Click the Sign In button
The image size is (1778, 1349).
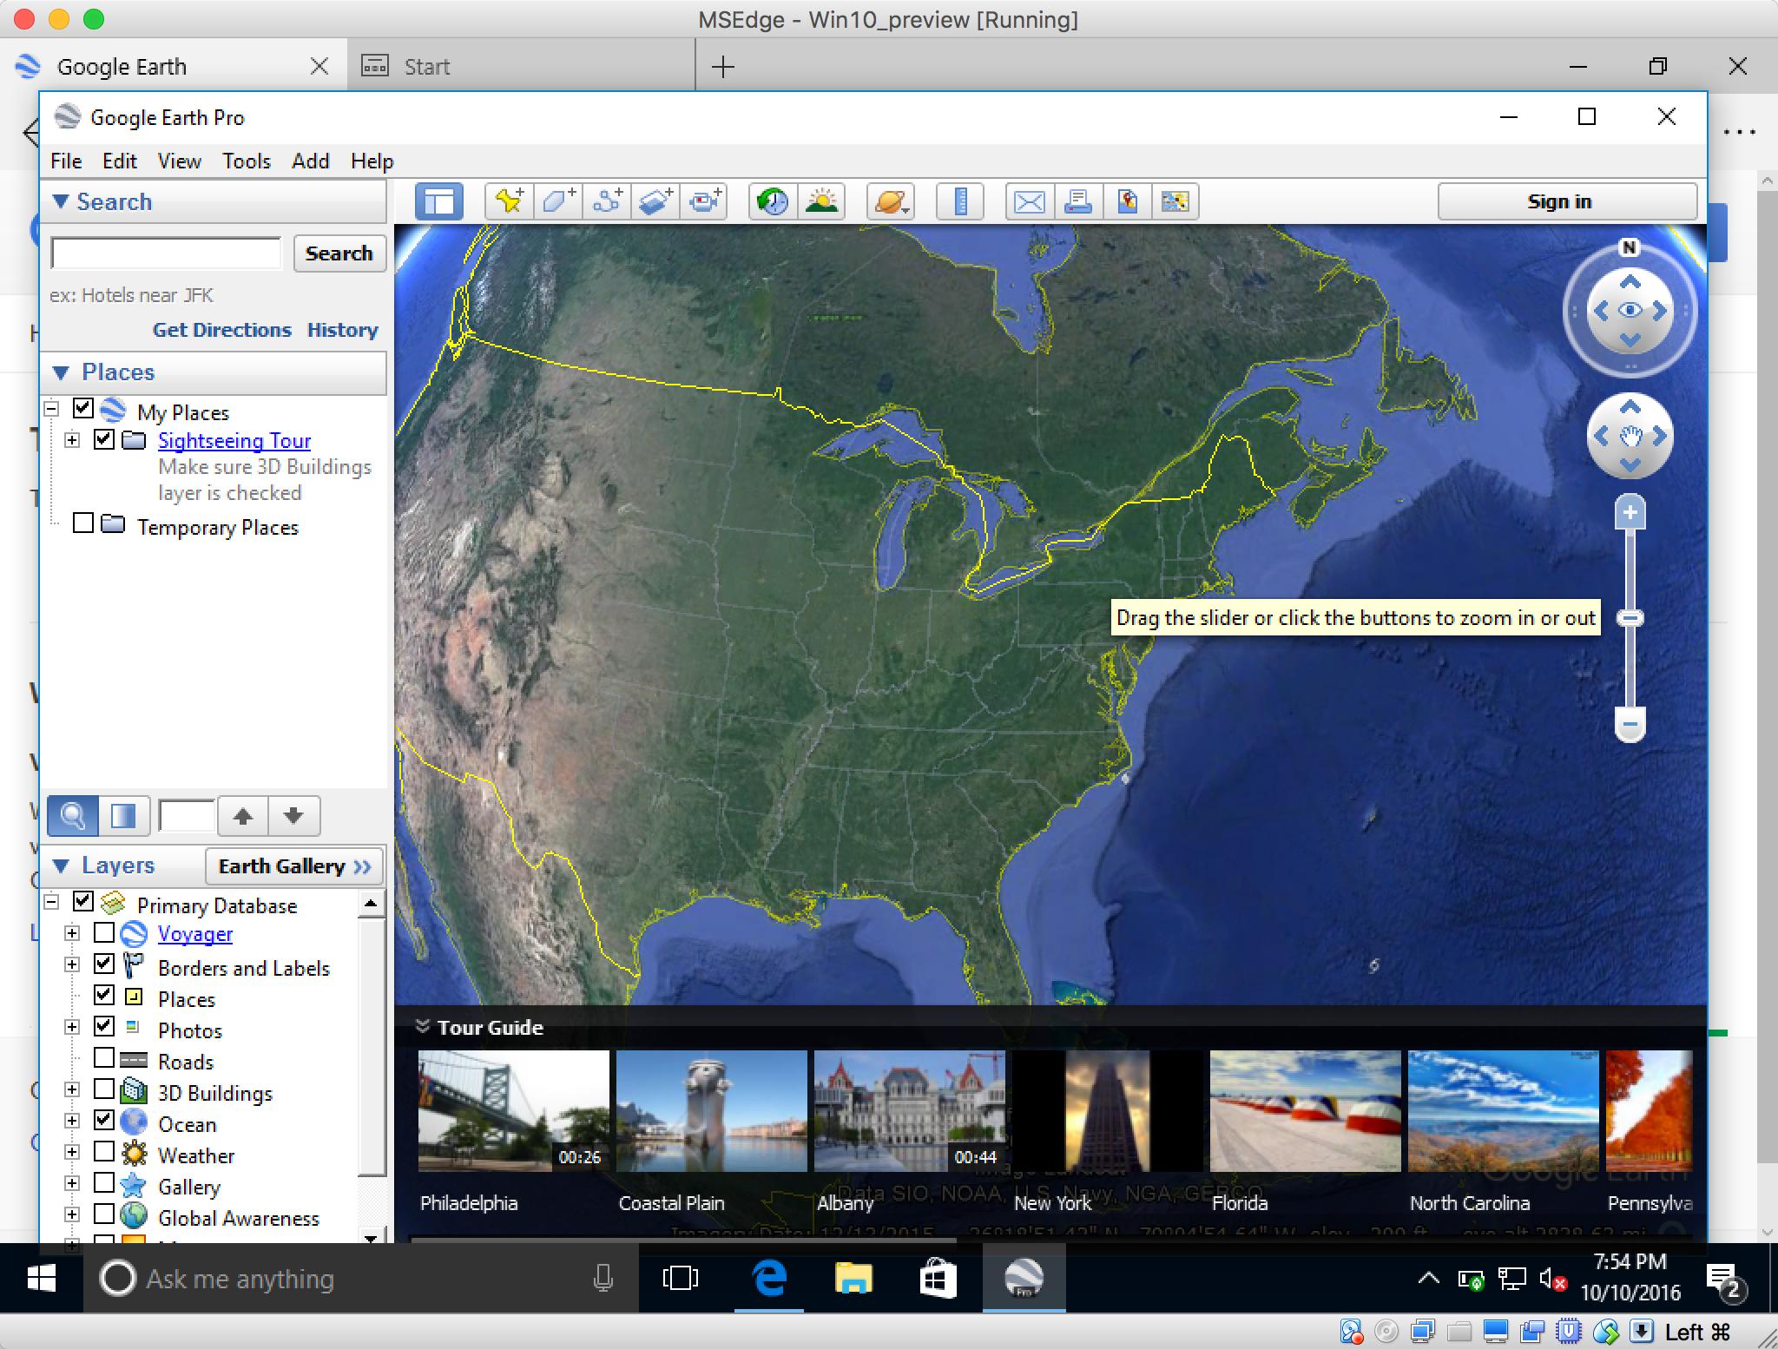point(1558,200)
